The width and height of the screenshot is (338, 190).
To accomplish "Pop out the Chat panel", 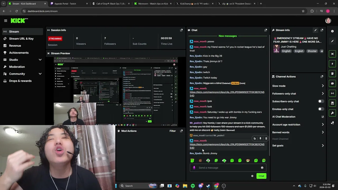I will 266,30.
